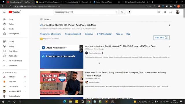Click the VISIT SITE button
The height and width of the screenshot is (104, 185).
[x=161, y=38]
